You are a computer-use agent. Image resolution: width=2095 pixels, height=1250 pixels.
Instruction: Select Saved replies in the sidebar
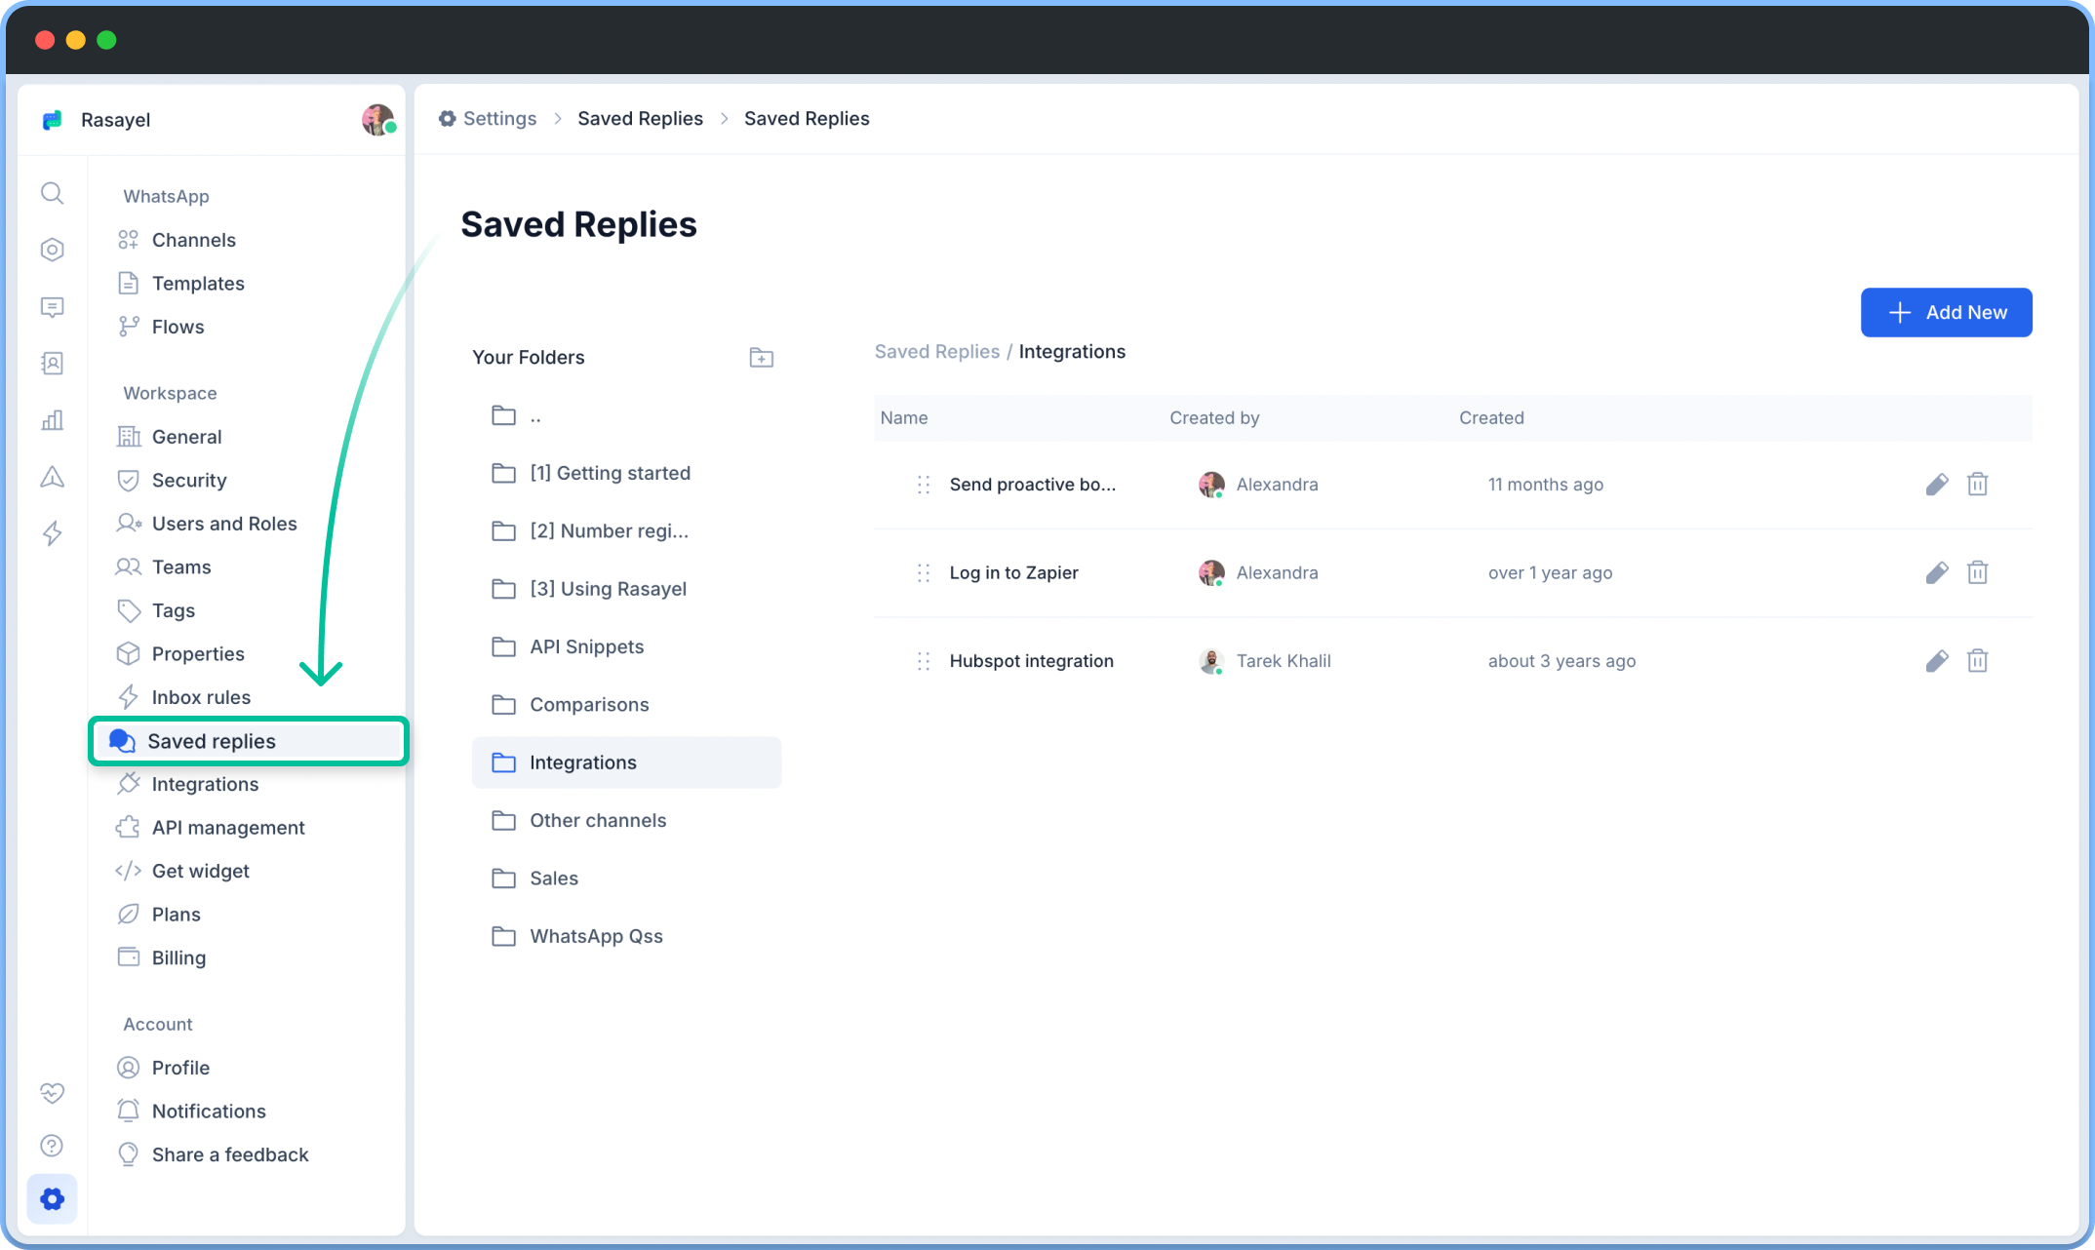tap(212, 742)
